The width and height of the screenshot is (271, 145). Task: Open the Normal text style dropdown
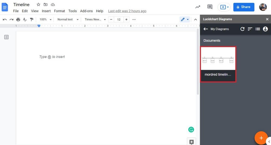click(68, 19)
